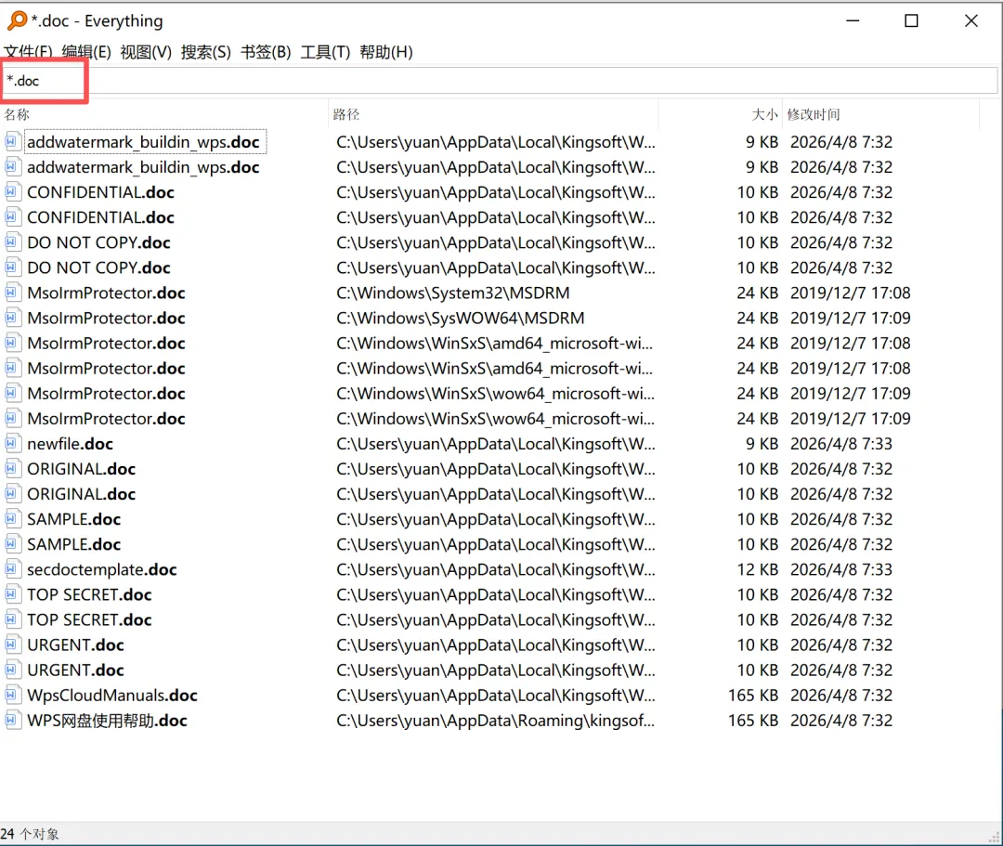Open the 书签(B) menu
Image resolution: width=1003 pixels, height=846 pixels.
point(266,52)
